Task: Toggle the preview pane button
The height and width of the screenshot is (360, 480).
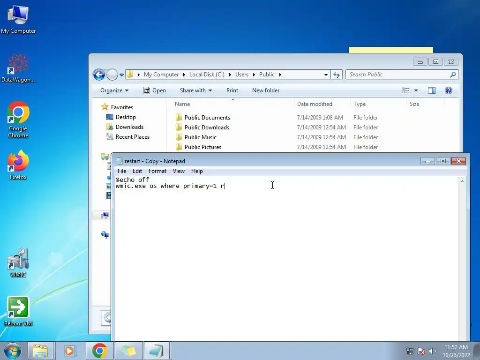Action: (432, 90)
